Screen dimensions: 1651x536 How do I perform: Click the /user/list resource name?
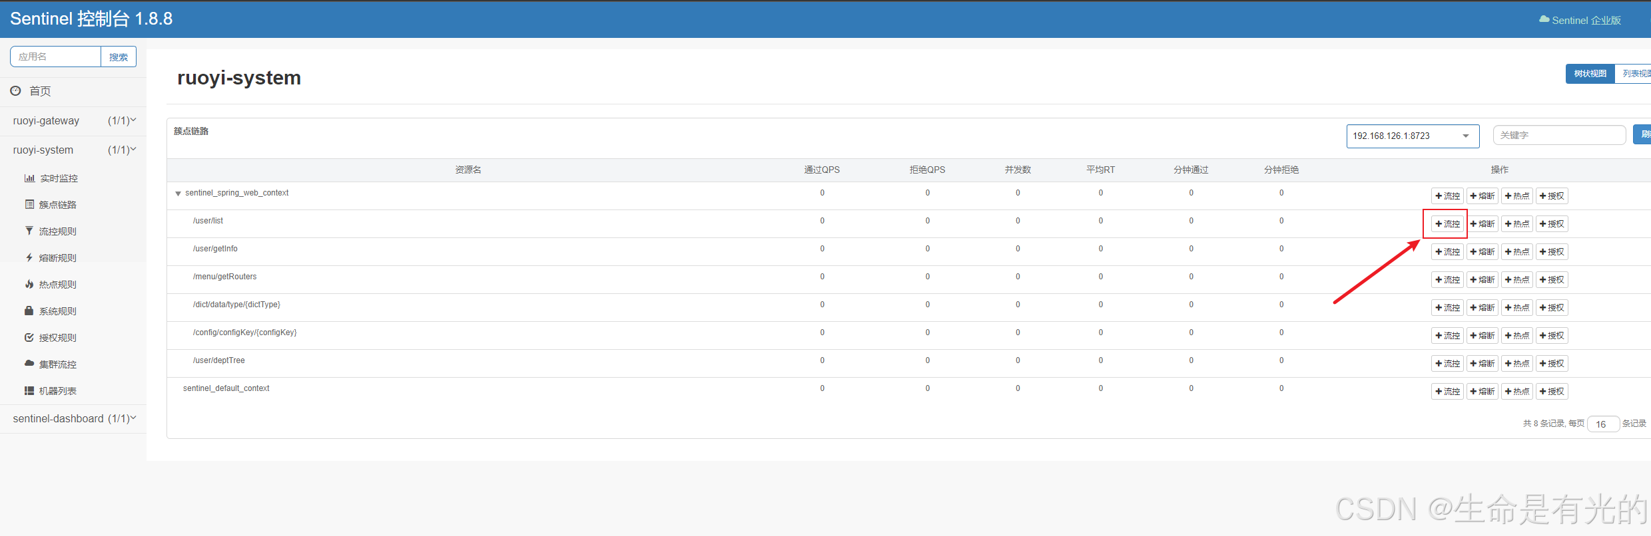pos(208,221)
